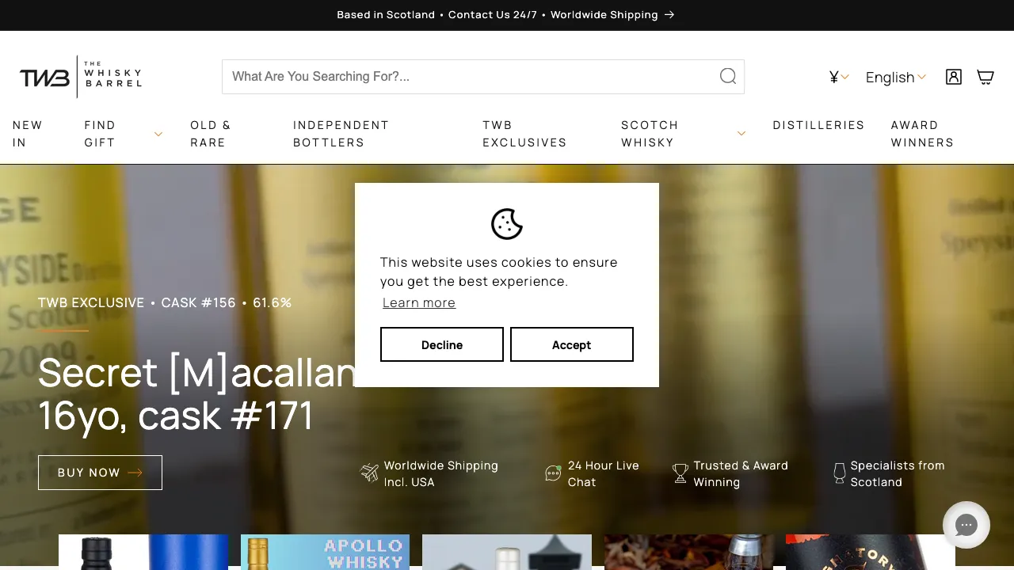Open the live chat bubble widget
Image resolution: width=1014 pixels, height=570 pixels.
pos(966,525)
